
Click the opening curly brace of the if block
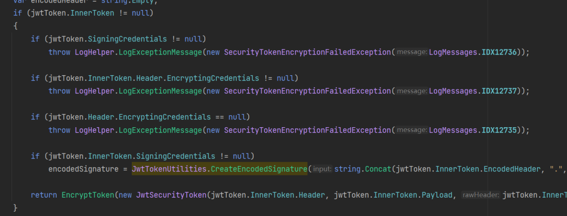click(x=15, y=26)
